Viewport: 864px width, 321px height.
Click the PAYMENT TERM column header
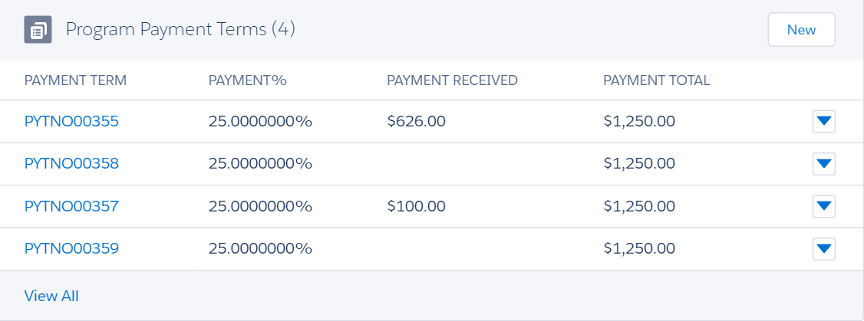(x=75, y=80)
